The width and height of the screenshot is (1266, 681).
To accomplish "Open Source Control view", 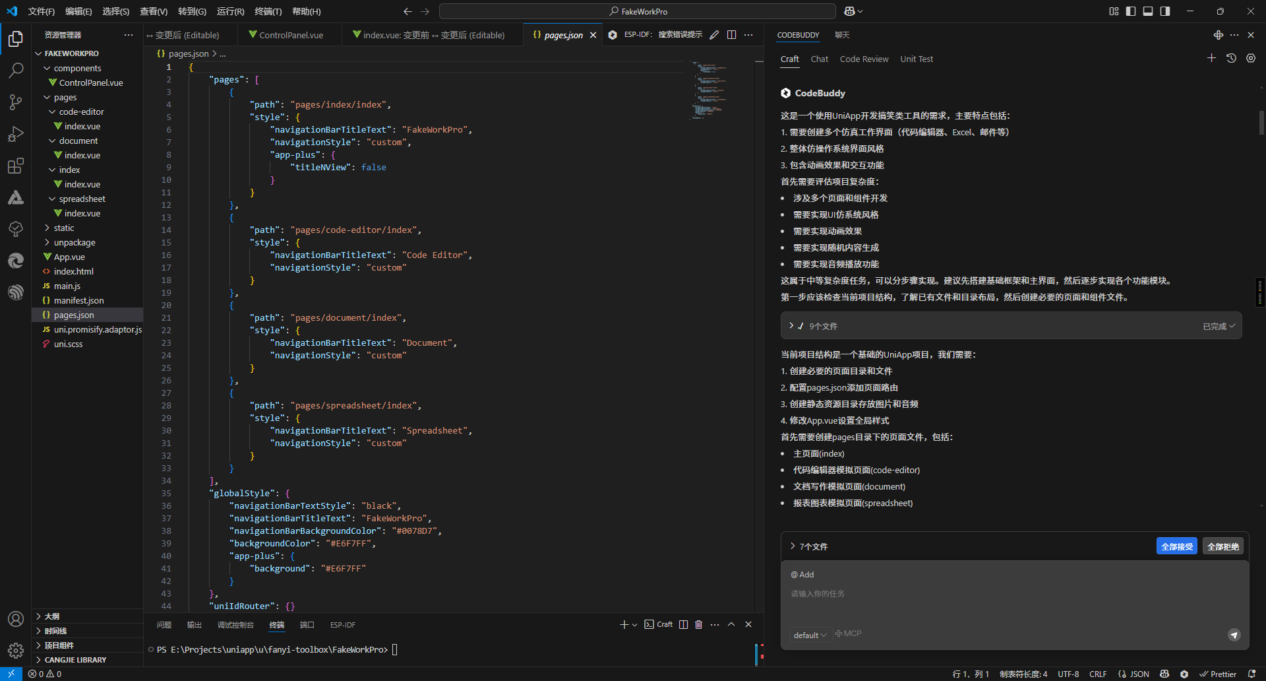I will click(x=16, y=102).
